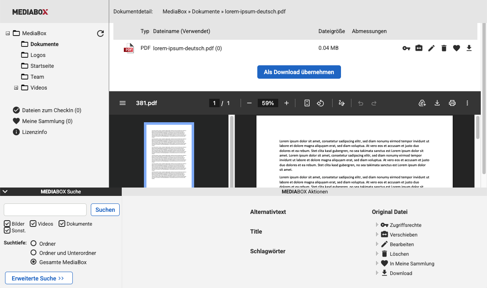Click Als Download übernehmen button
The width and height of the screenshot is (487, 288).
coord(299,72)
